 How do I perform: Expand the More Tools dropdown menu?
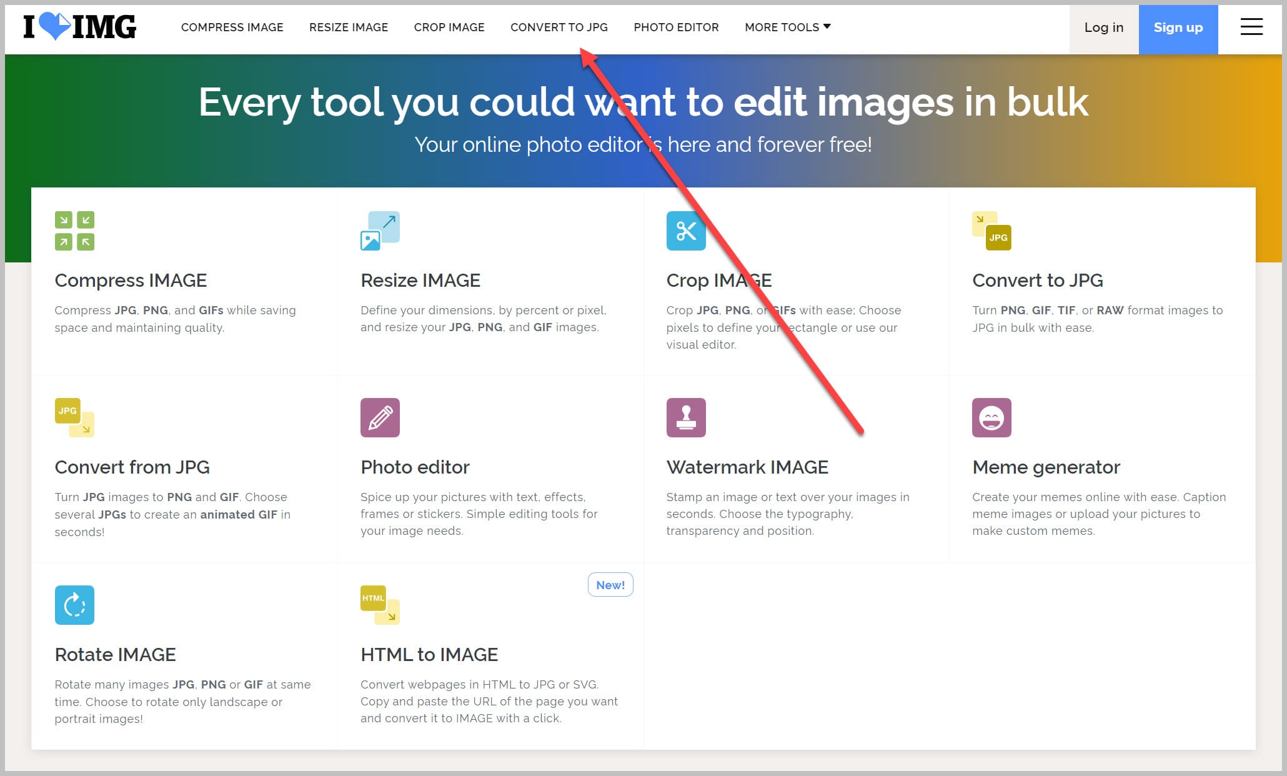pos(786,27)
